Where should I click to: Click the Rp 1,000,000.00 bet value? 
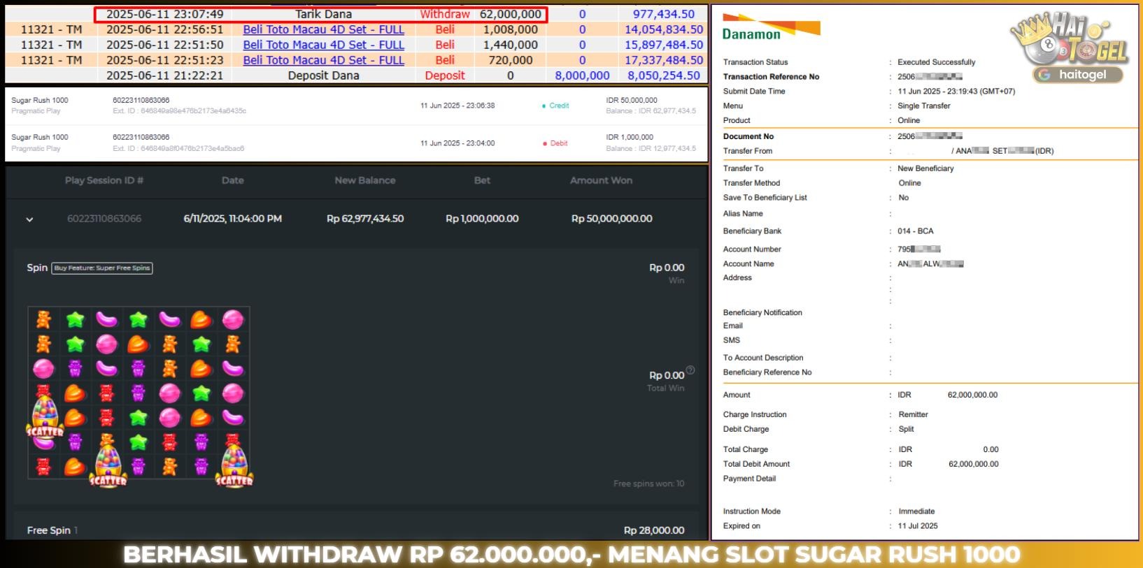click(x=482, y=219)
